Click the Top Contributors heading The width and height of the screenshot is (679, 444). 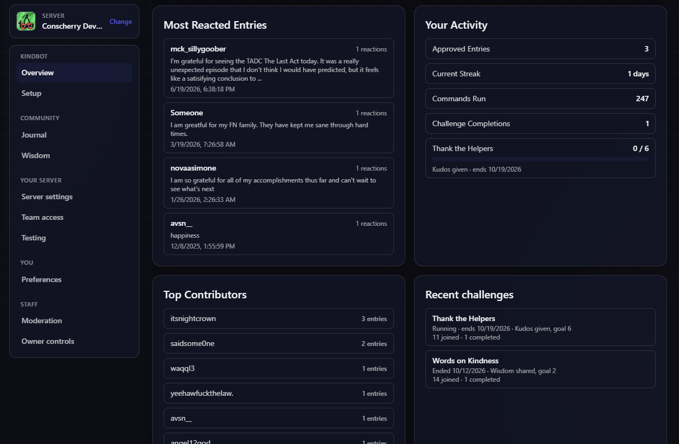coord(205,295)
